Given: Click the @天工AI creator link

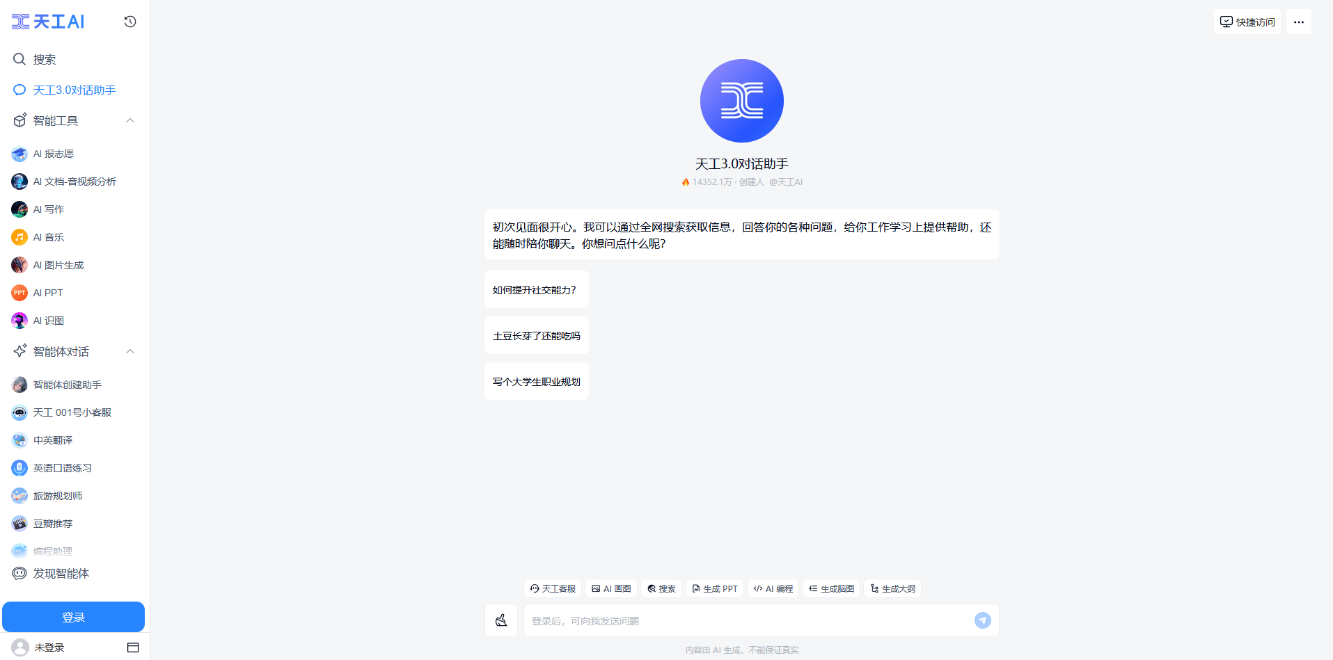Looking at the screenshot, I should (x=786, y=182).
